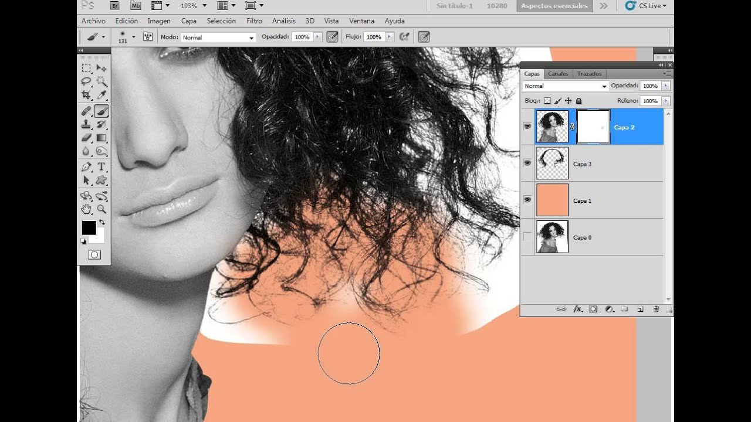
Task: Open layer blend mode Normal dropdown
Action: [x=566, y=86]
